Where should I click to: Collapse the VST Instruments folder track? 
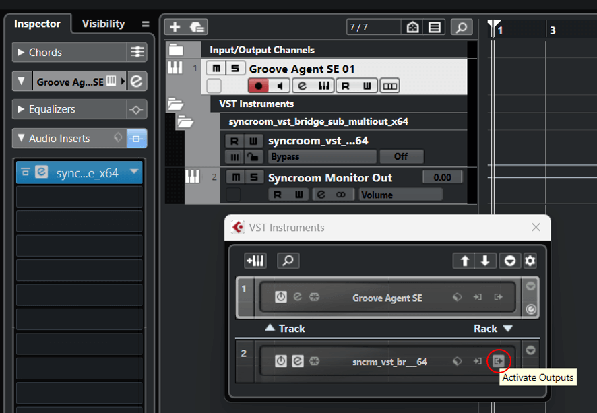175,104
